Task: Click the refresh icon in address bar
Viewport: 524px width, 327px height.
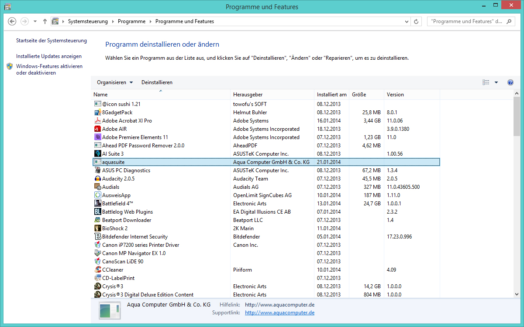Action: tap(417, 21)
